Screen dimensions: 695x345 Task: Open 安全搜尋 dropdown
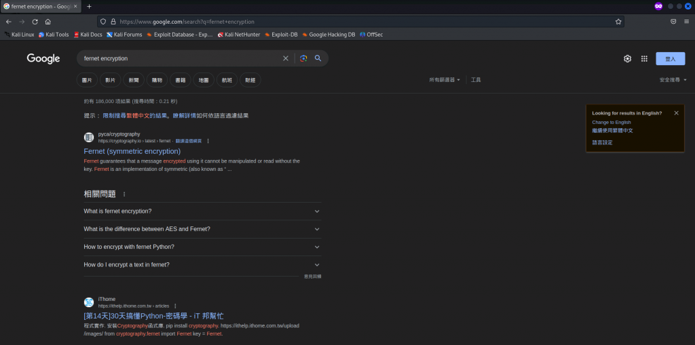click(673, 80)
